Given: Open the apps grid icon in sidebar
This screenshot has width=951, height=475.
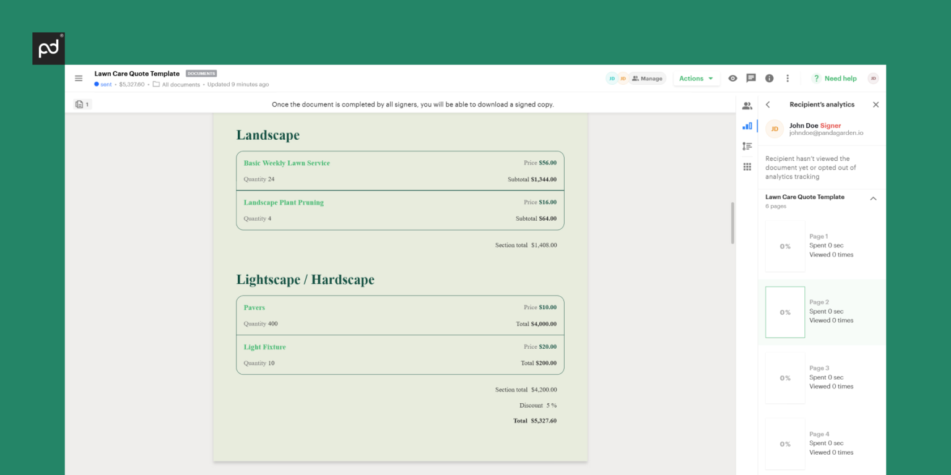Looking at the screenshot, I should click(x=747, y=167).
